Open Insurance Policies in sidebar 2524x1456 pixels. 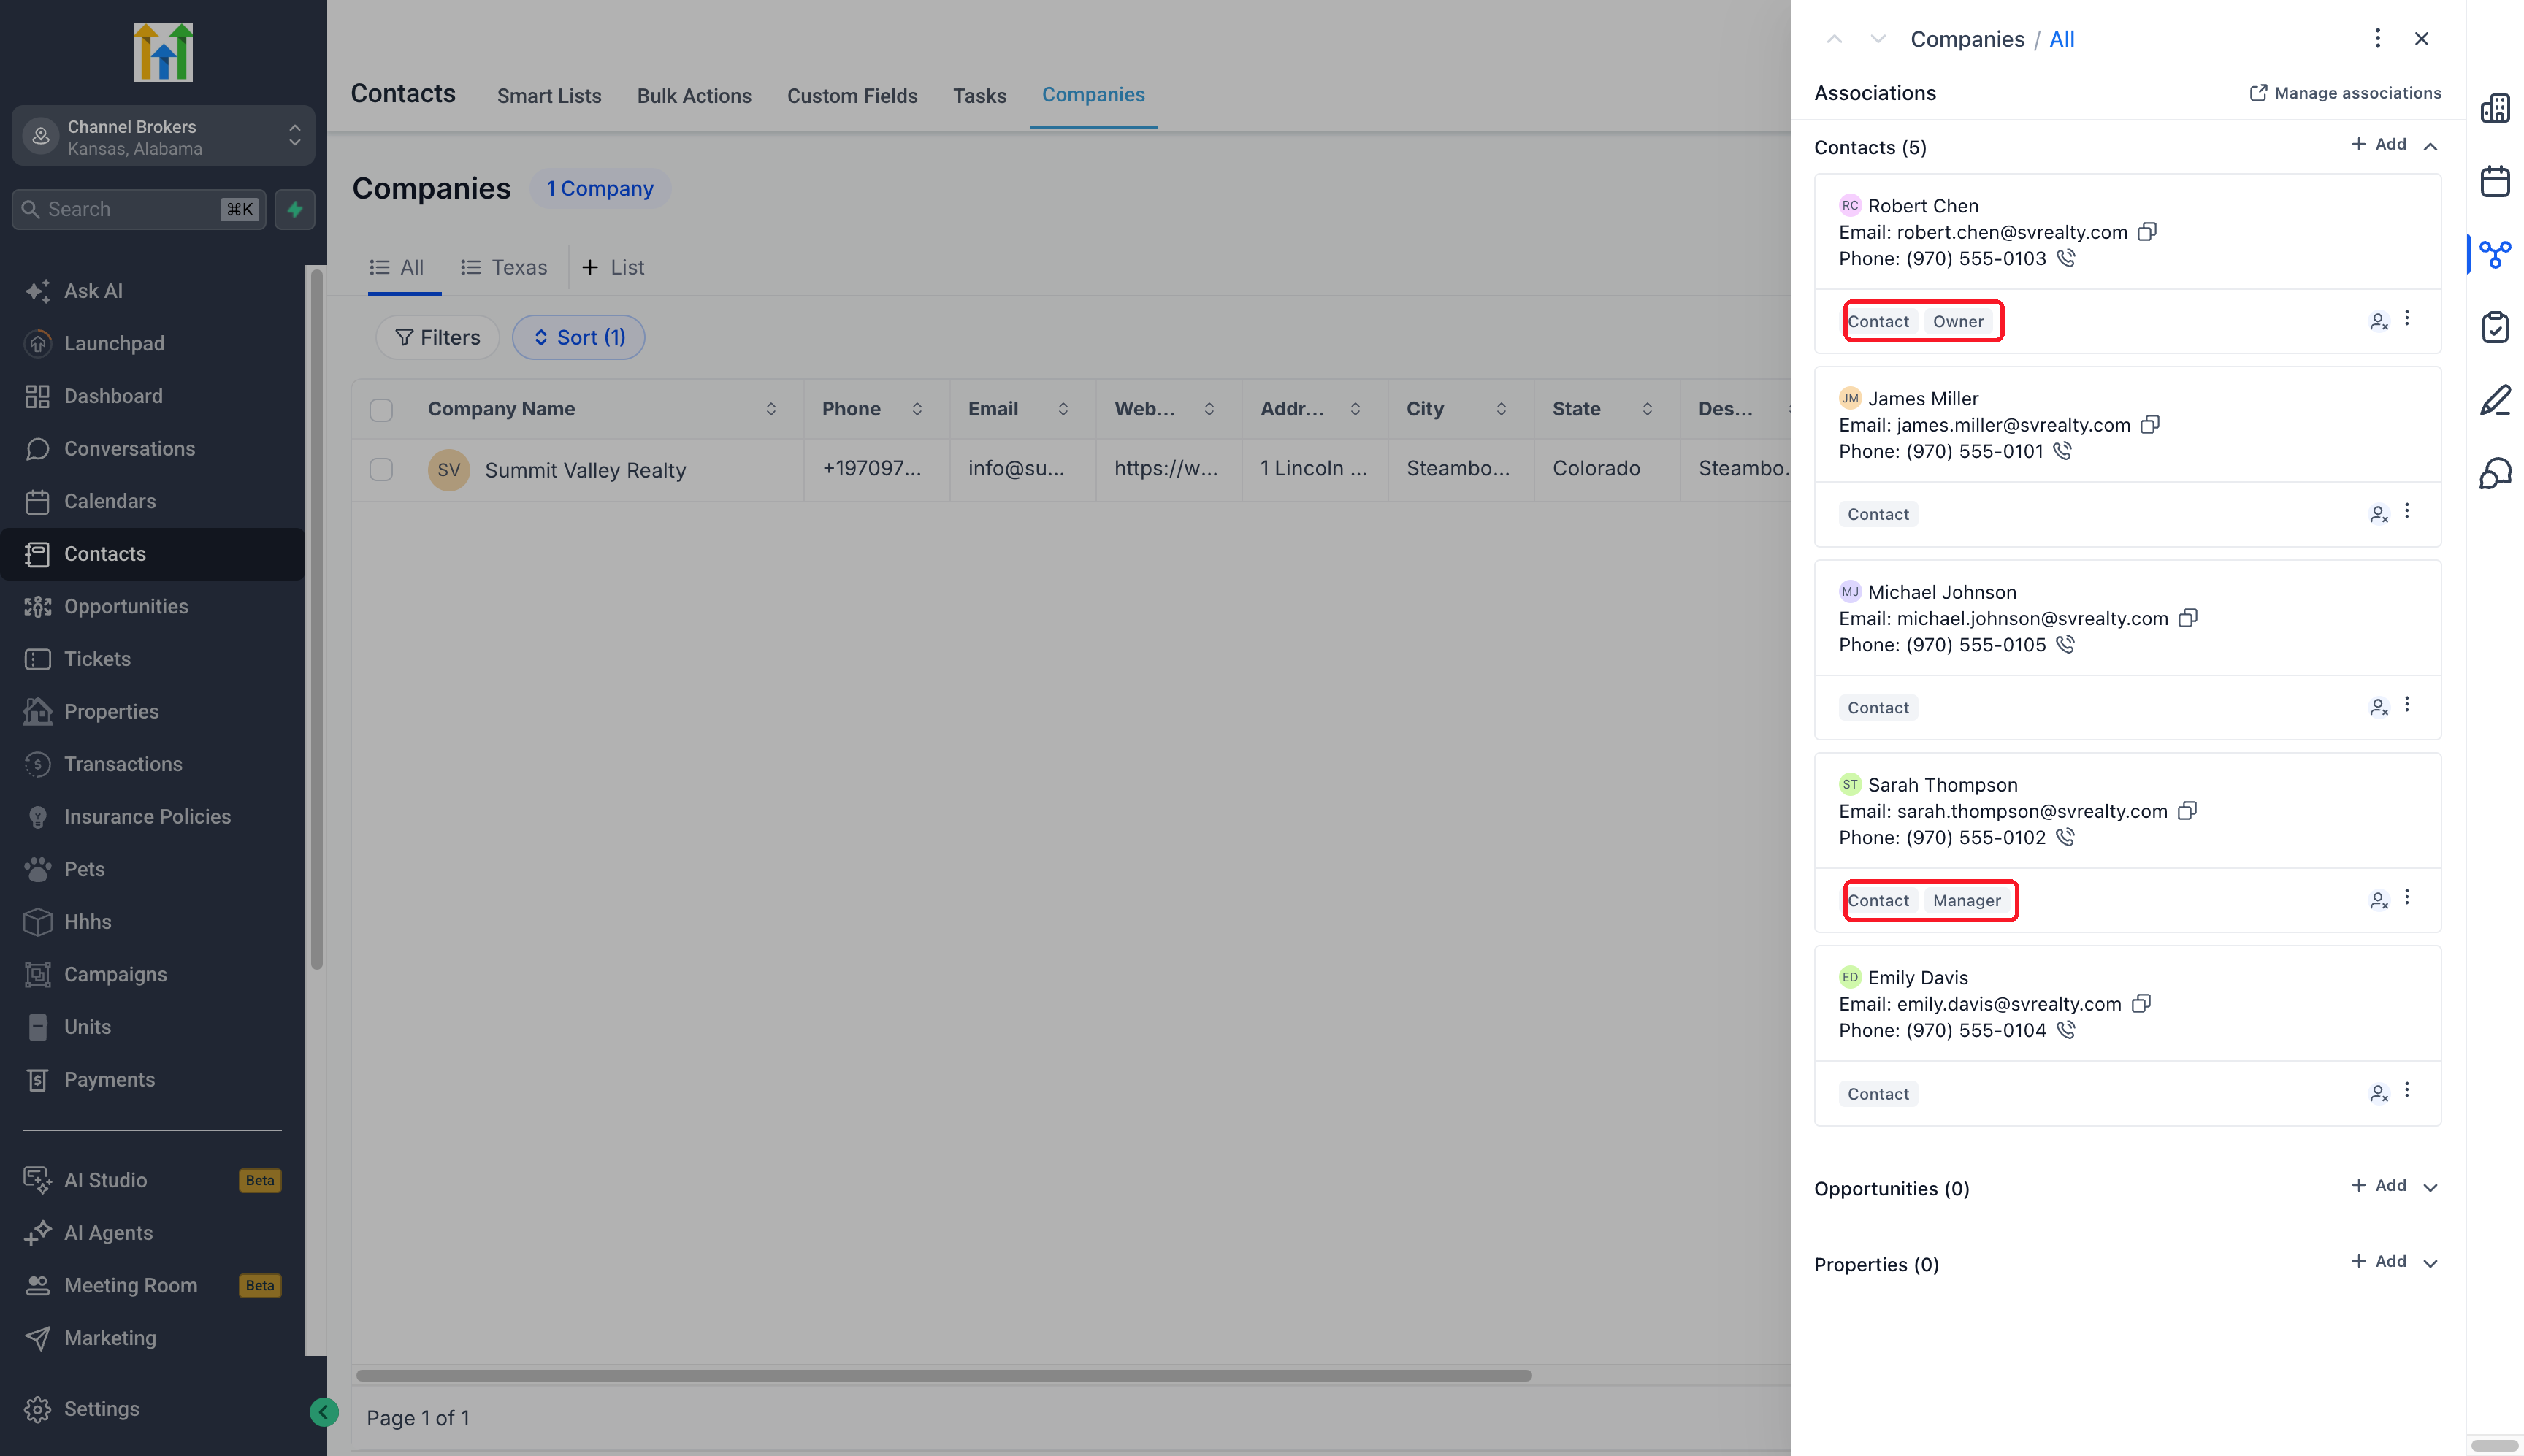click(x=147, y=816)
